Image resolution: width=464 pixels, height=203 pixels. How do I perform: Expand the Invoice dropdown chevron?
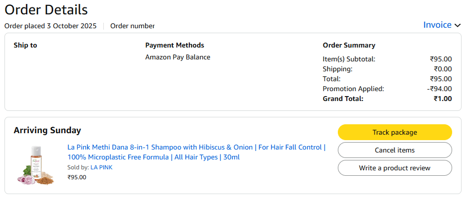tap(458, 25)
